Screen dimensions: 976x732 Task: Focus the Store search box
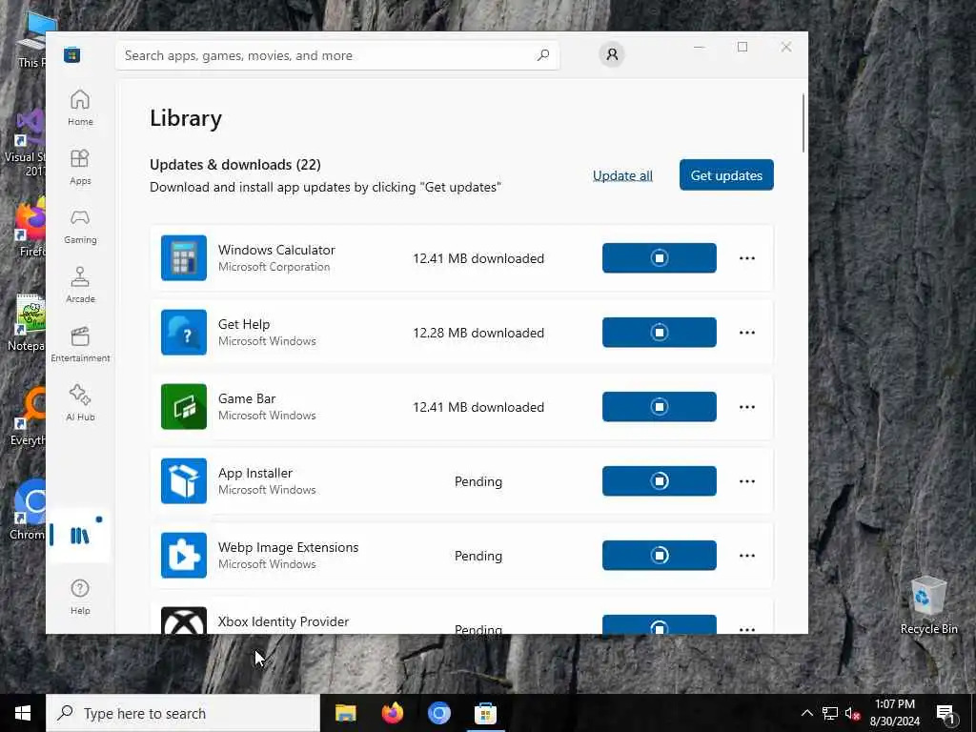[336, 55]
